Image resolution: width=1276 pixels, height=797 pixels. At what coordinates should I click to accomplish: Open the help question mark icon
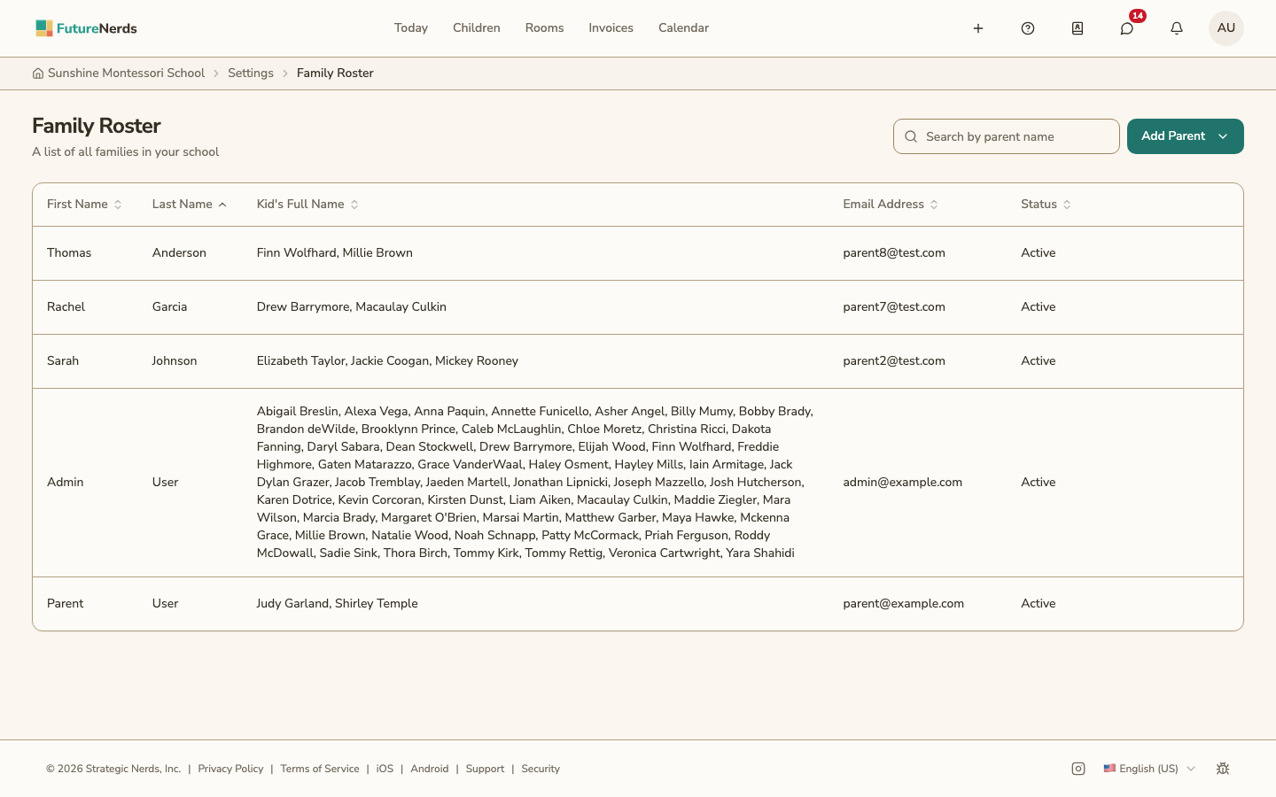pyautogui.click(x=1028, y=28)
